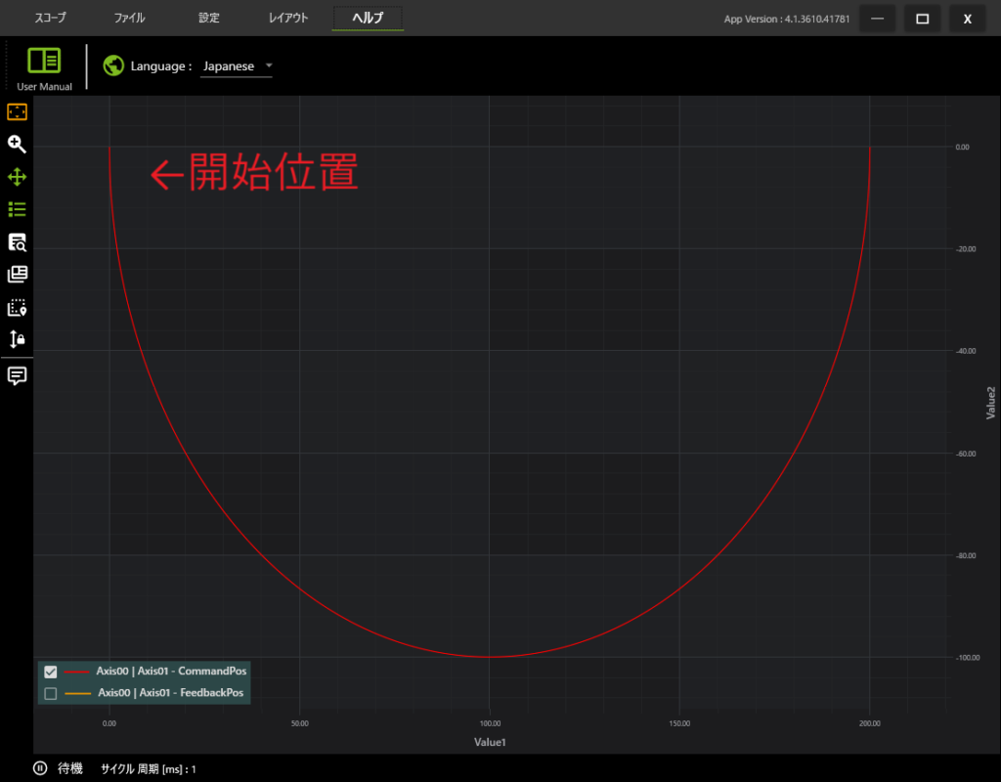This screenshot has width=1001, height=782.
Task: Enable the FeedbackPos series checkbox
Action: (51, 693)
